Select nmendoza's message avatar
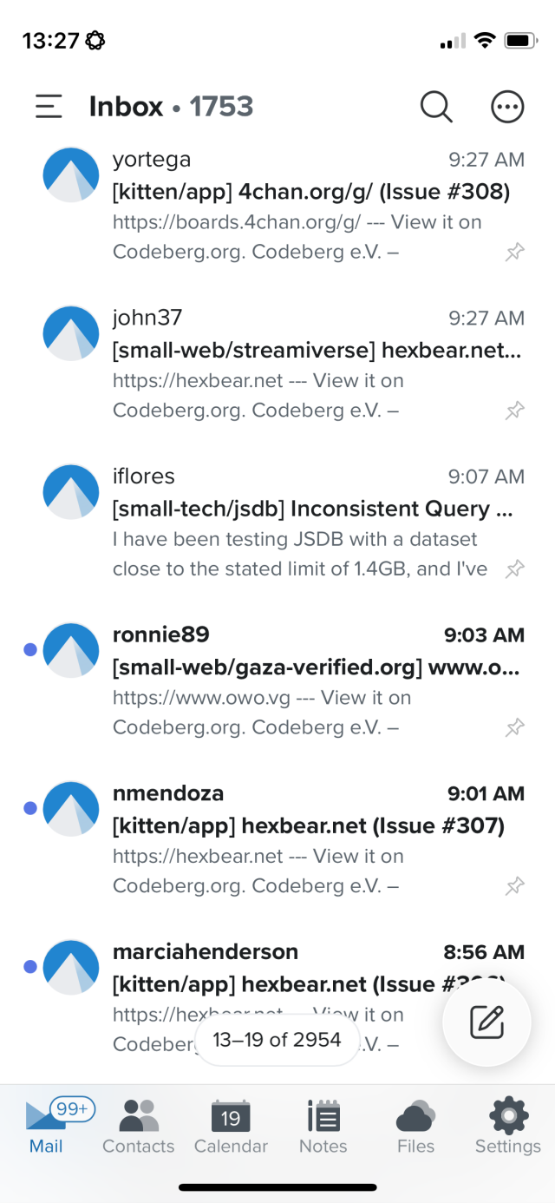555x1203 pixels. click(70, 807)
